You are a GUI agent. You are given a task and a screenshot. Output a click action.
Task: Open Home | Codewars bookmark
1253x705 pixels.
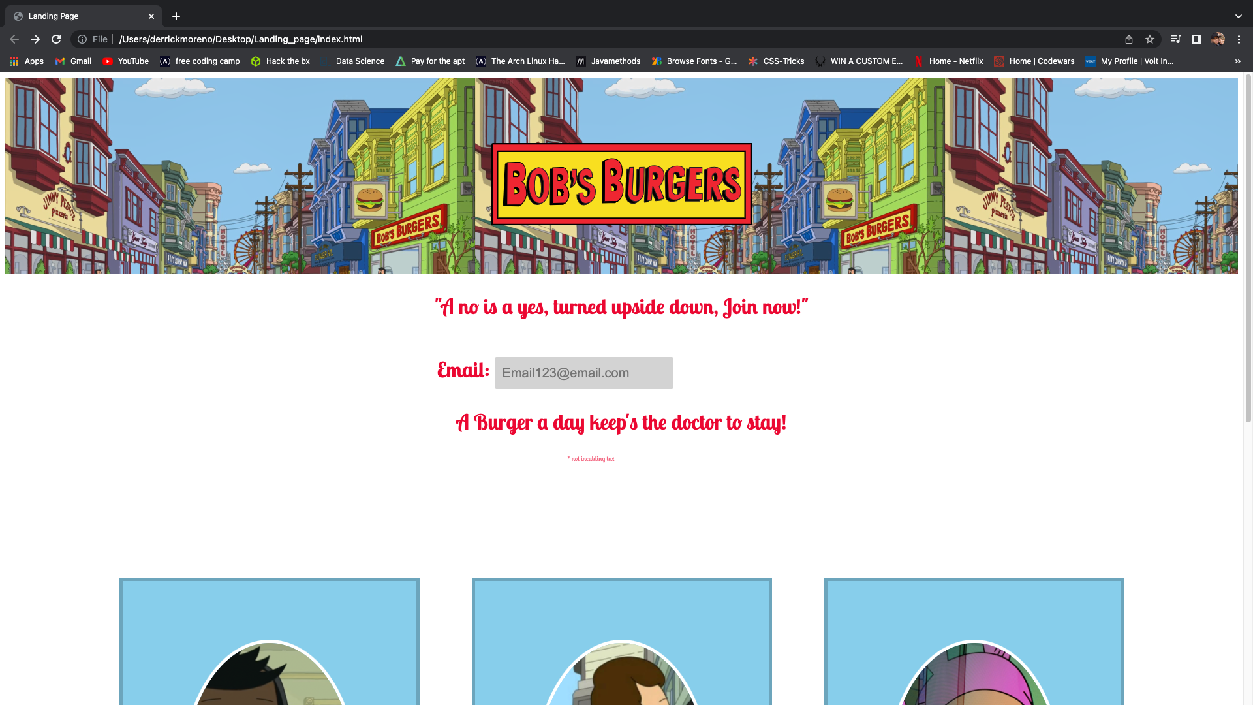tap(1034, 61)
